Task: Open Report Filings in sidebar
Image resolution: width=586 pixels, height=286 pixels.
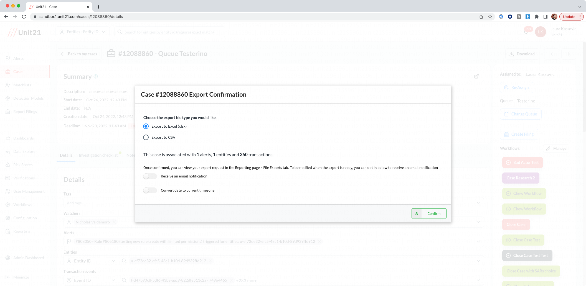Action: (x=25, y=112)
